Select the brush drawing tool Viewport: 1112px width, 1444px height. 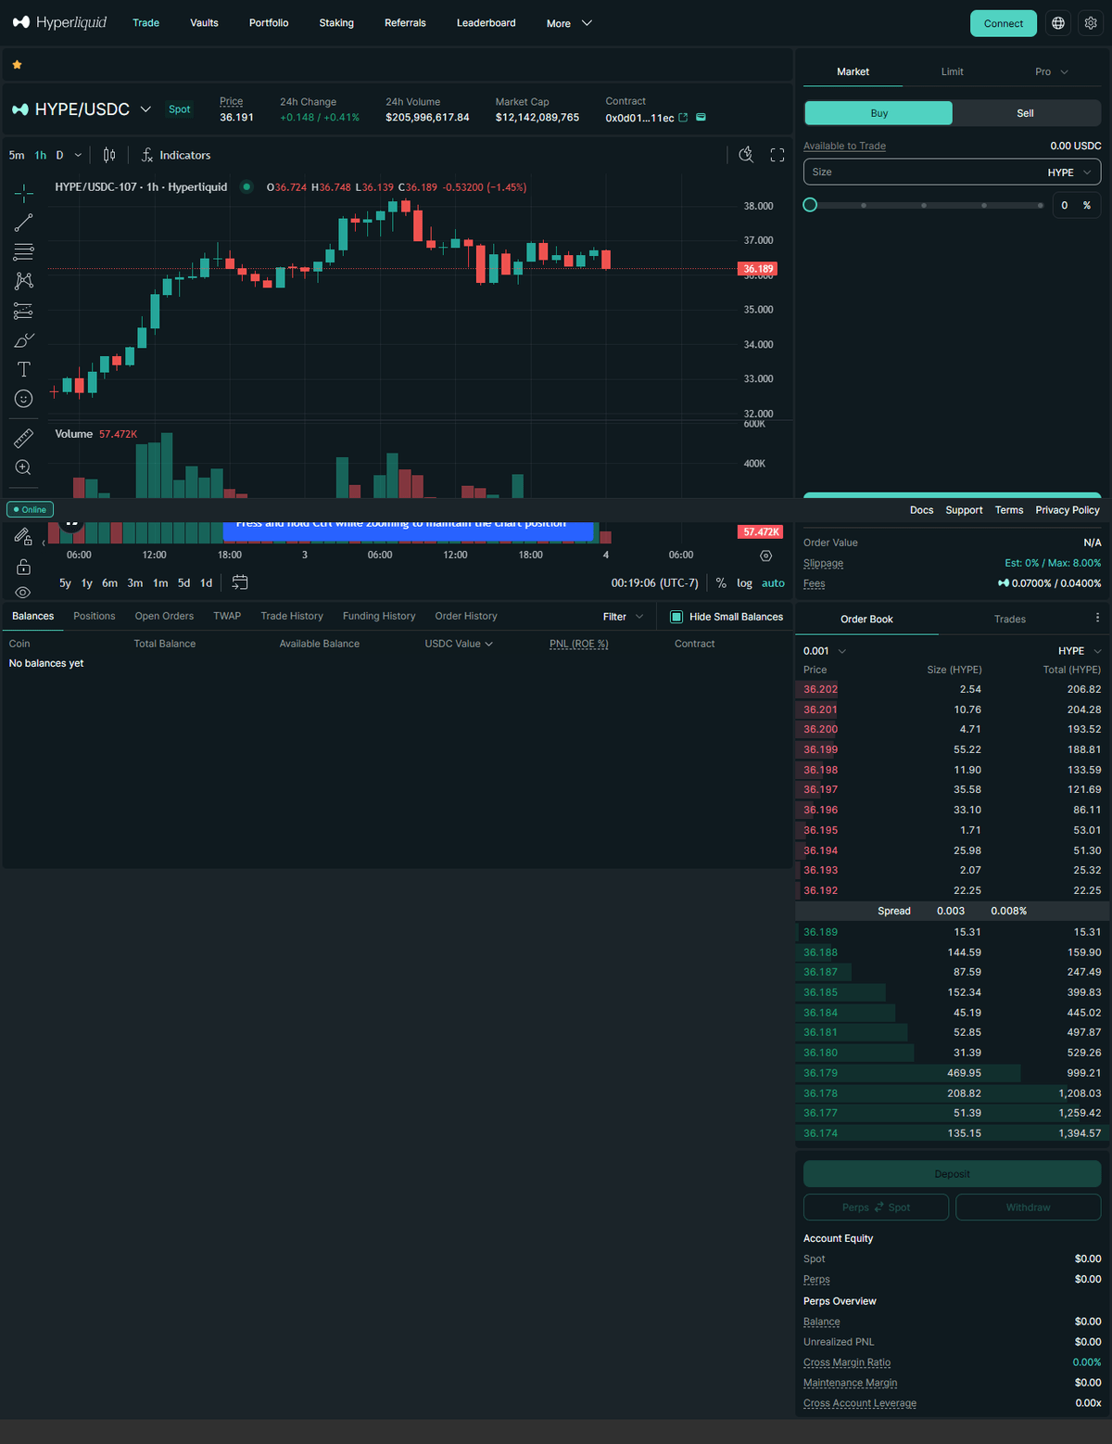click(x=23, y=340)
